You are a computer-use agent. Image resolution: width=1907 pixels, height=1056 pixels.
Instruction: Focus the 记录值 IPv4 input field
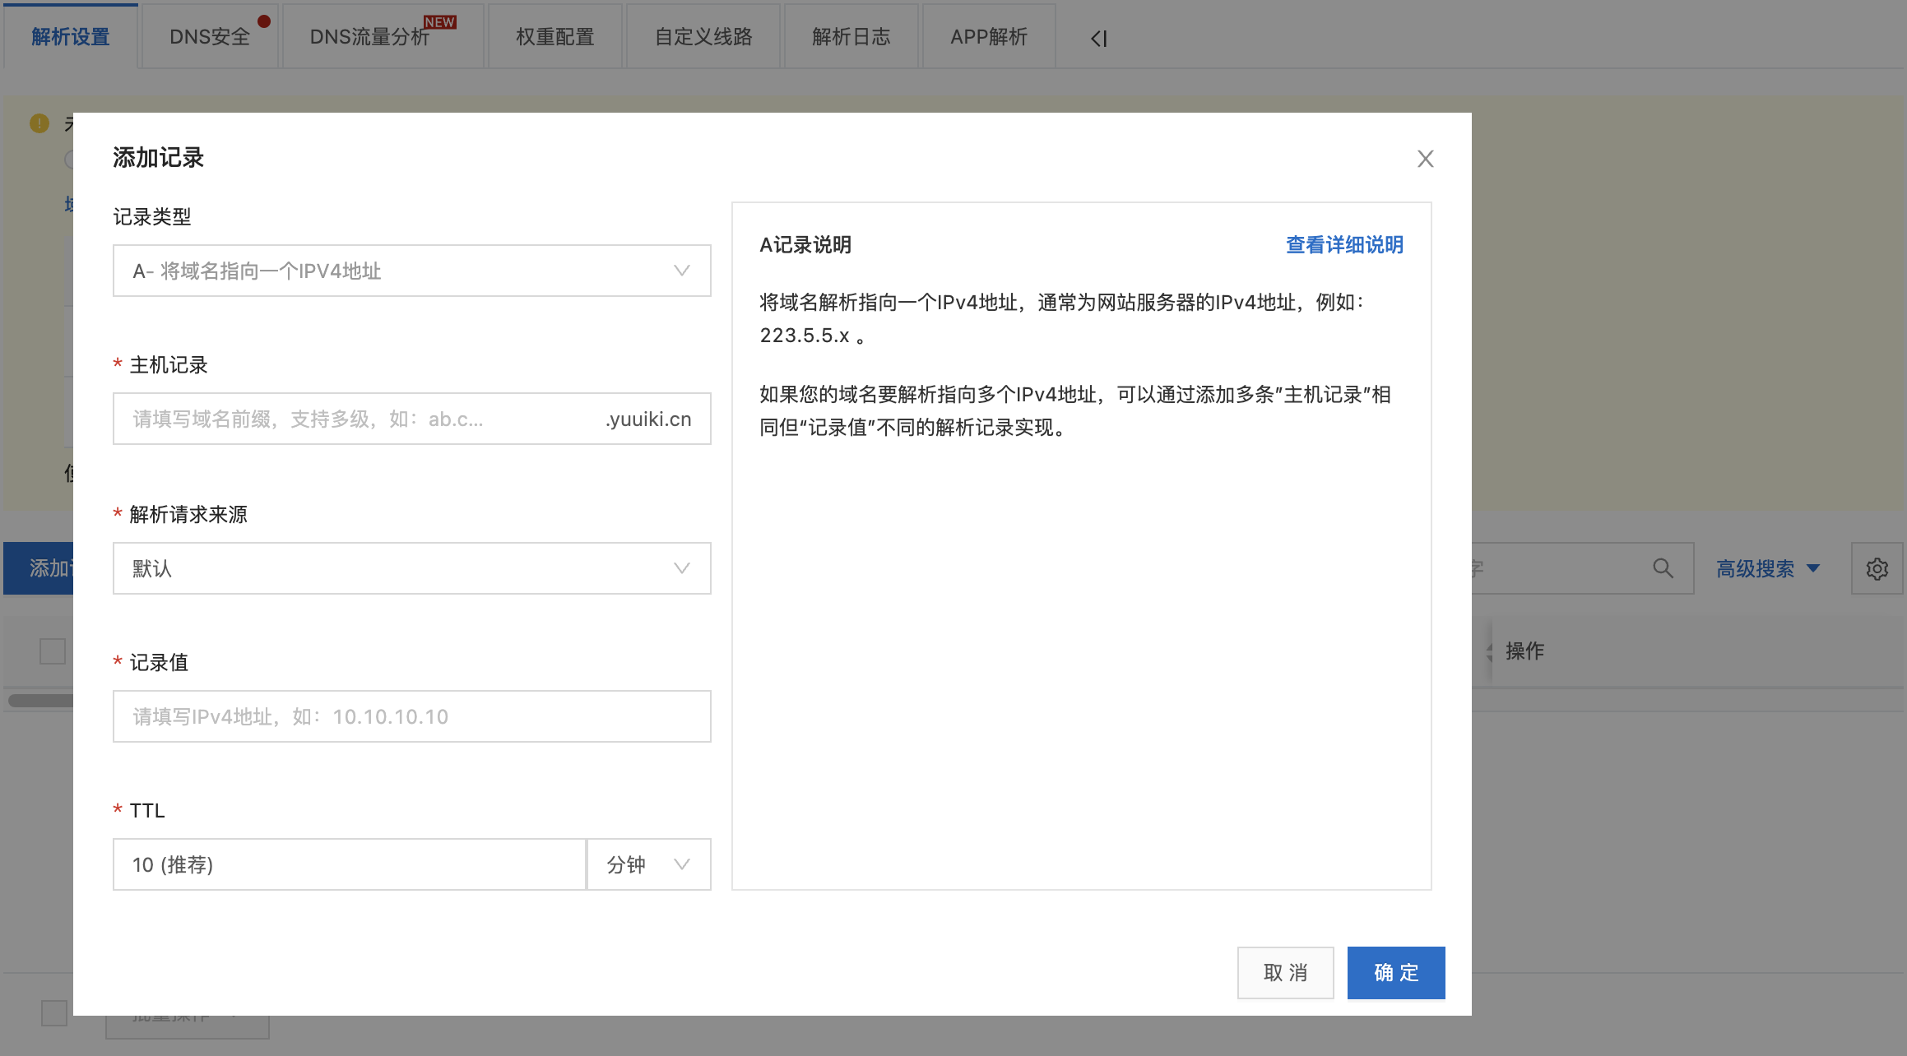411,716
